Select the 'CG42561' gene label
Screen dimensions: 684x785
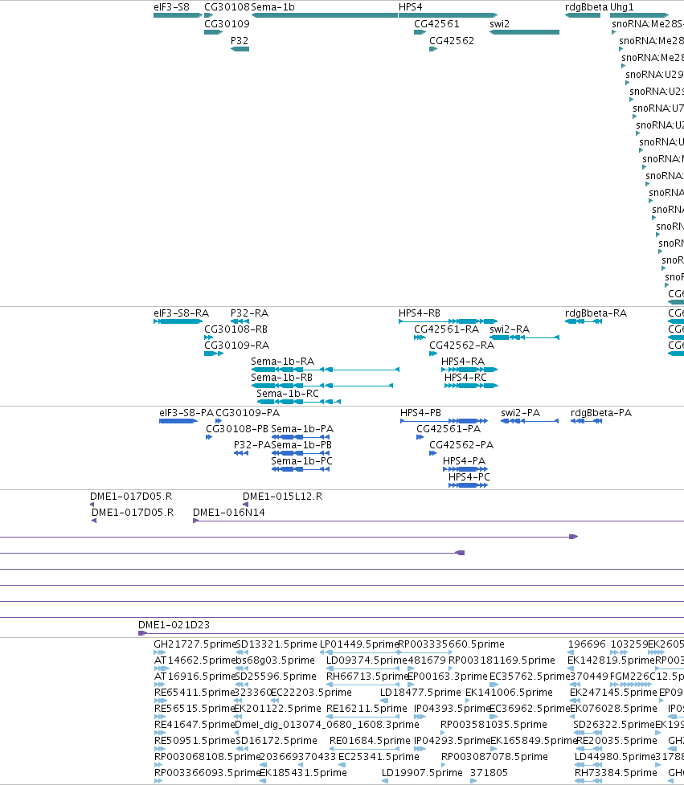tap(436, 23)
